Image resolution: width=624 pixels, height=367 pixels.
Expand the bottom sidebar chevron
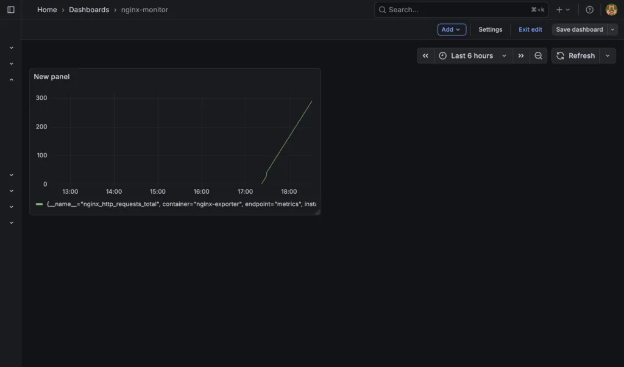point(12,223)
